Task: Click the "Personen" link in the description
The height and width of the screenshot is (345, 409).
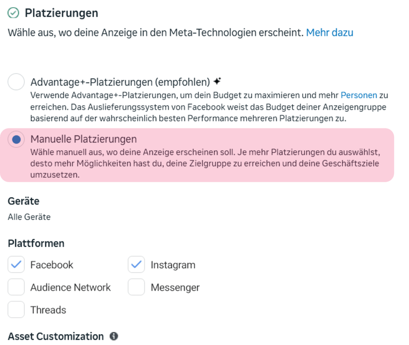Action: (359, 95)
